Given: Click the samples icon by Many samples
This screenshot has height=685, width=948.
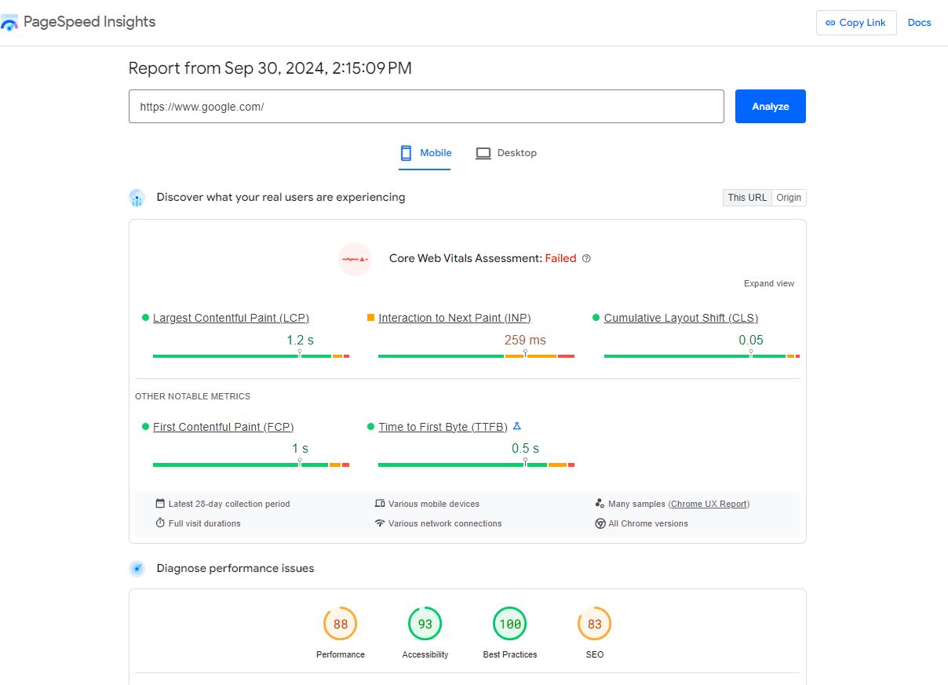Looking at the screenshot, I should [x=600, y=504].
